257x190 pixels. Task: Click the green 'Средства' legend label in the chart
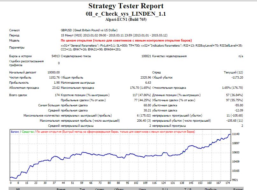coord(28,132)
